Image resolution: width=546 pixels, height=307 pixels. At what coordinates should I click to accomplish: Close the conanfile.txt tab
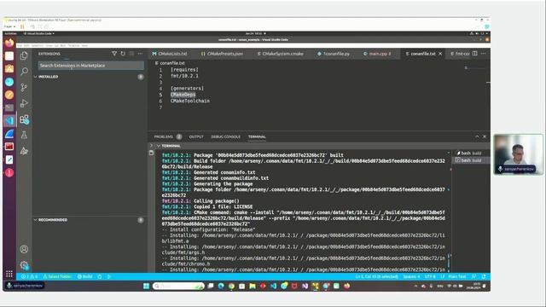coord(440,54)
